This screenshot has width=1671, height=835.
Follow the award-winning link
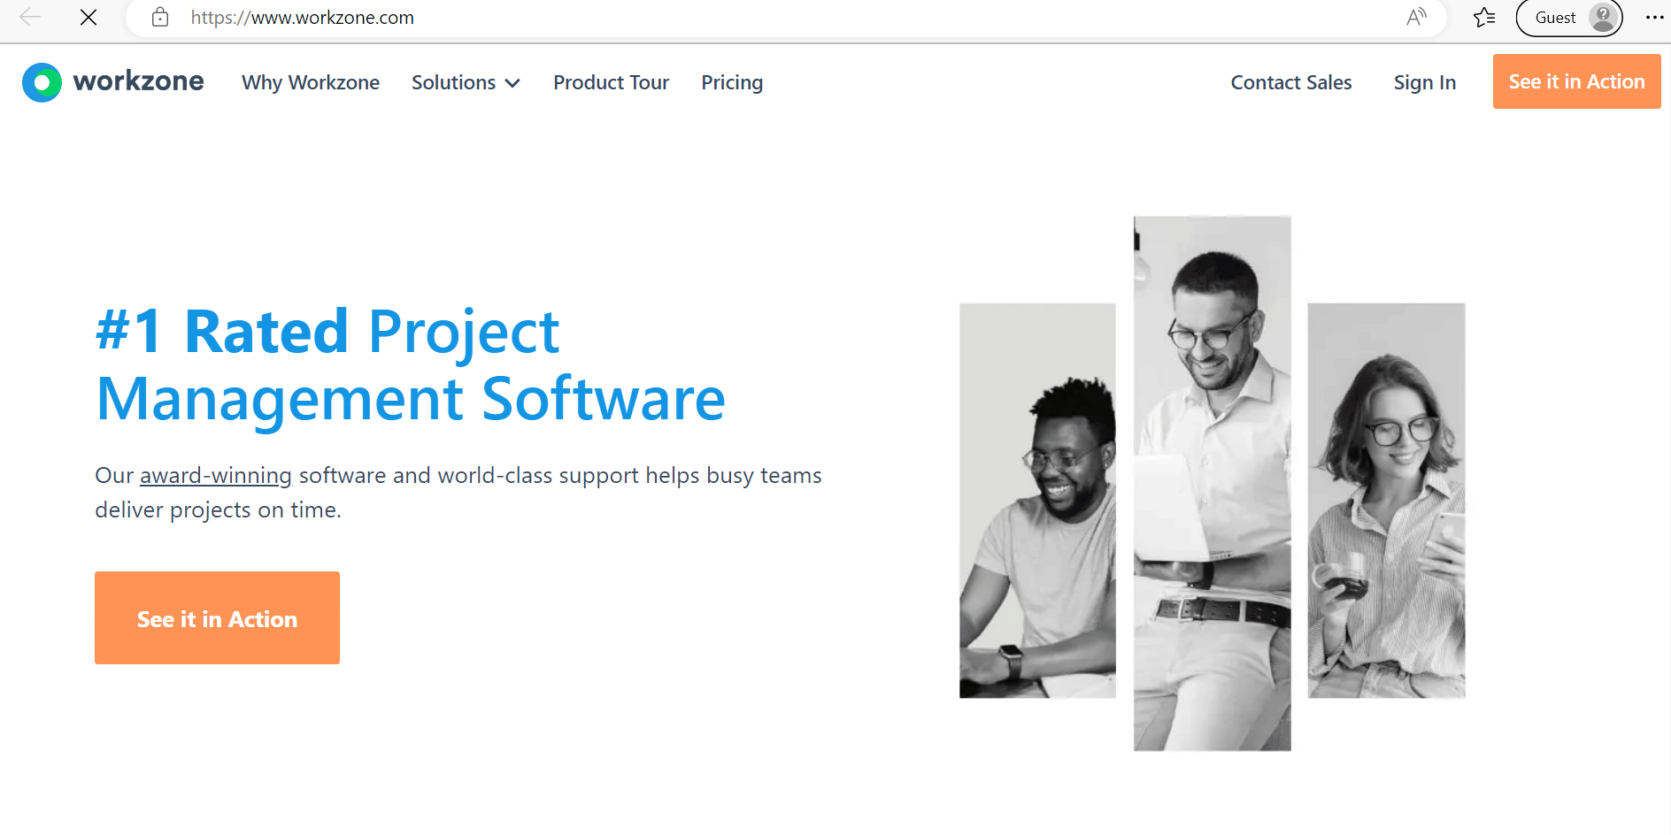click(216, 476)
